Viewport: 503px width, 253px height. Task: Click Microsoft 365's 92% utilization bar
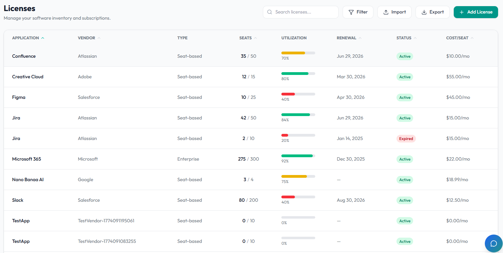click(298, 156)
